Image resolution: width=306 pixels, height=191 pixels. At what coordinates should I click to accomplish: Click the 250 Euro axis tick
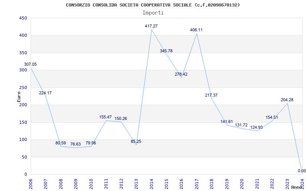23,87
